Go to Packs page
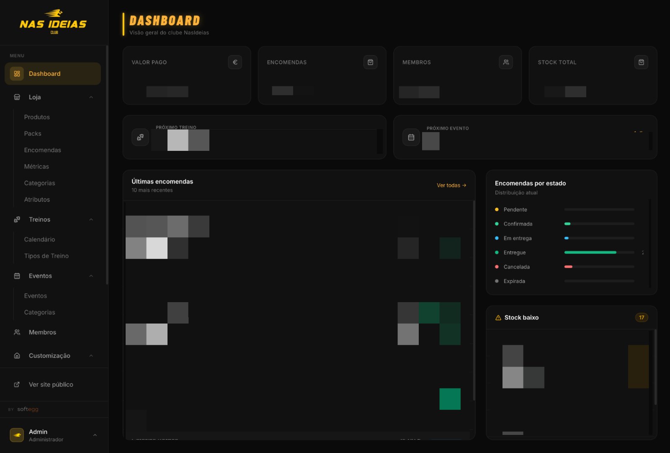The height and width of the screenshot is (453, 670). (x=33, y=134)
